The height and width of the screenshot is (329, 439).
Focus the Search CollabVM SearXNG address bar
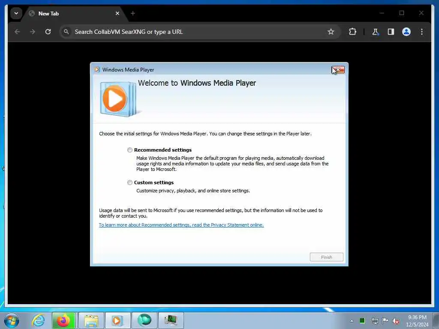pos(200,32)
